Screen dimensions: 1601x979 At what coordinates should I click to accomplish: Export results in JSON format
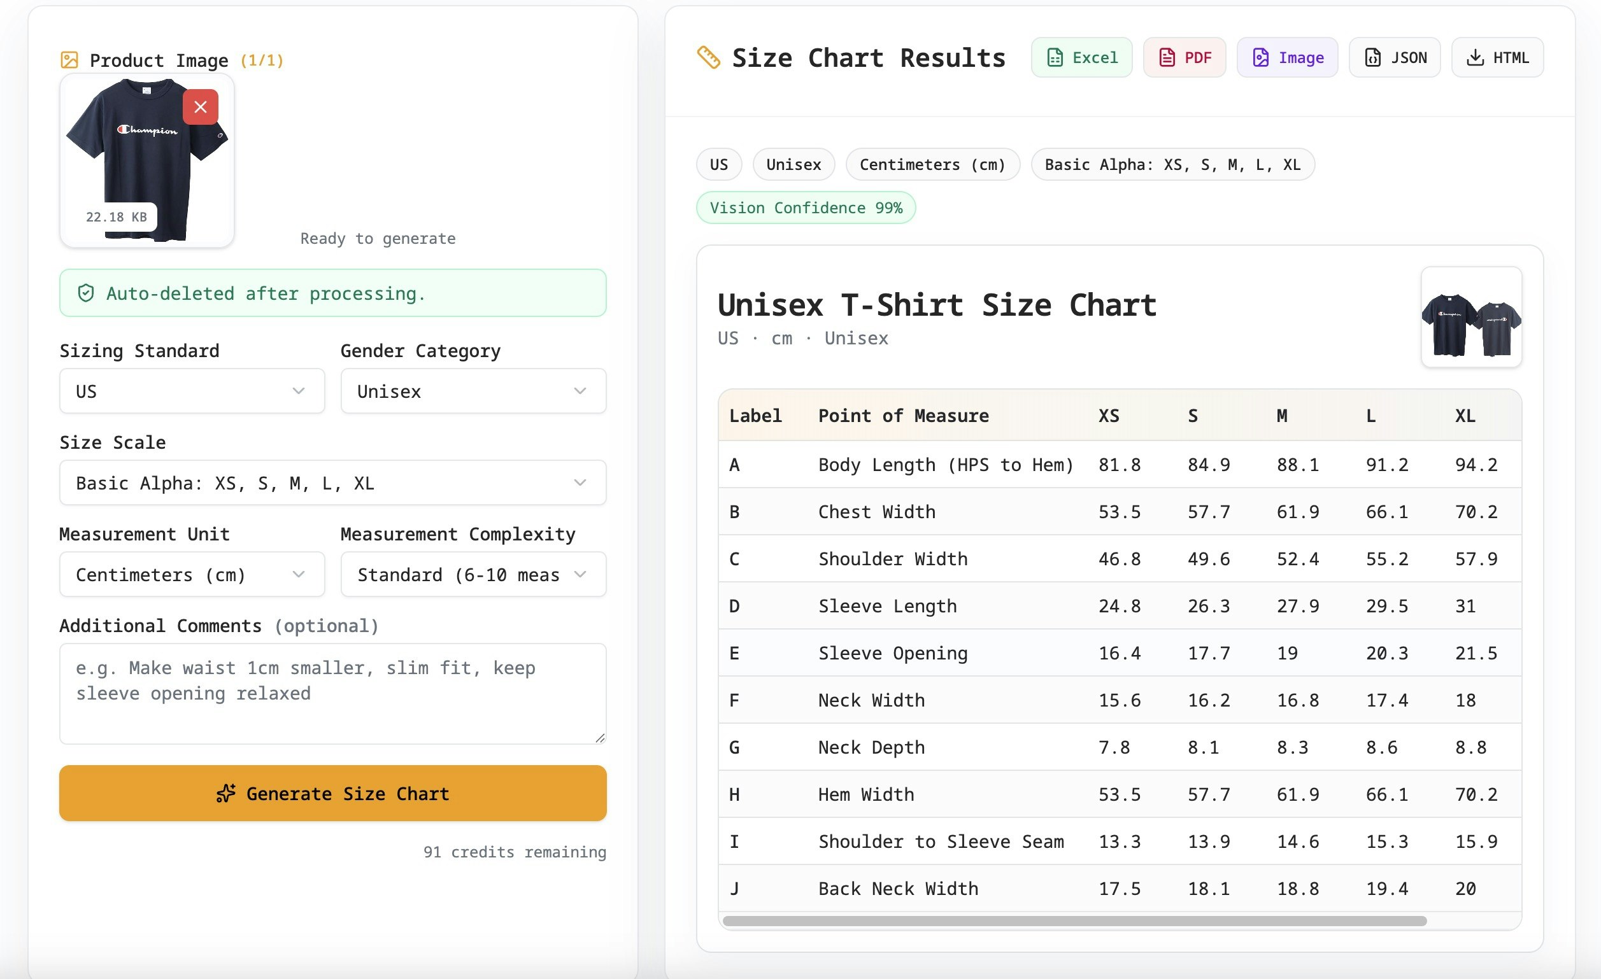pyautogui.click(x=1394, y=57)
